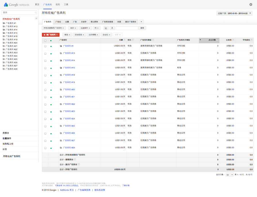257x197 pixels.
Task: Click the help icon beside 预算 column
Action: pos(124,40)
